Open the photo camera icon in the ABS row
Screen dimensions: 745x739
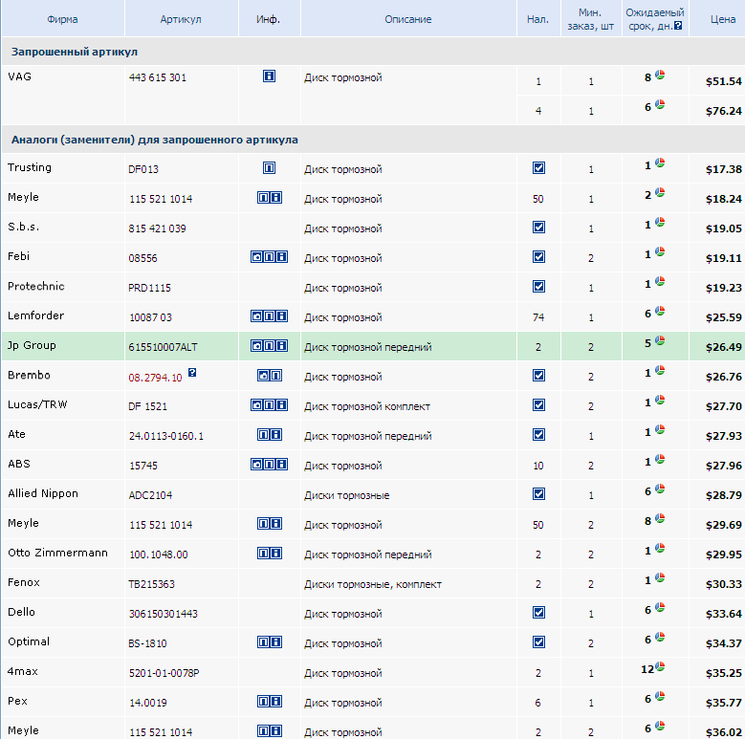(256, 464)
